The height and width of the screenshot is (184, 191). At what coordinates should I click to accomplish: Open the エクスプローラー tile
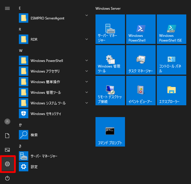click(x=172, y=91)
